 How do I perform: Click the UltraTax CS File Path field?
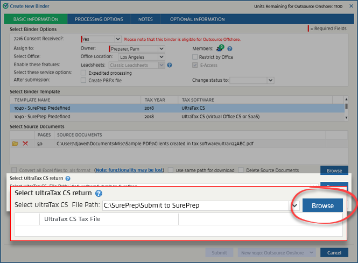coord(188,205)
